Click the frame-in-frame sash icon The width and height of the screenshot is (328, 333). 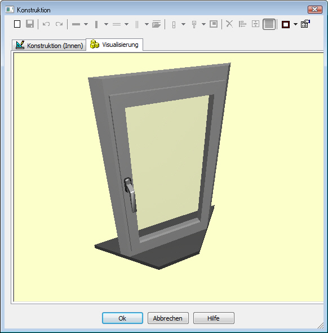pos(214,24)
